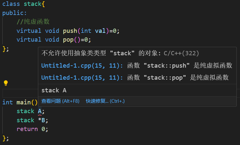The image size is (240, 145).
Task: Click the class name stack in its declaration
Action: pos(32,4)
